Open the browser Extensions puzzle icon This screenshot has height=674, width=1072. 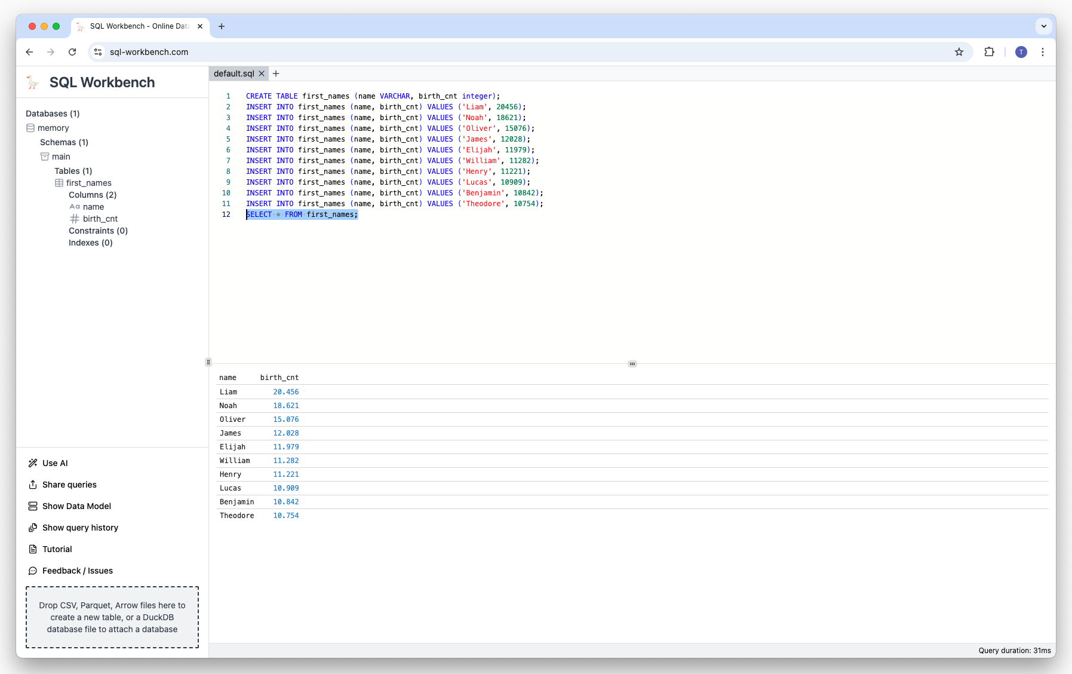click(x=989, y=52)
